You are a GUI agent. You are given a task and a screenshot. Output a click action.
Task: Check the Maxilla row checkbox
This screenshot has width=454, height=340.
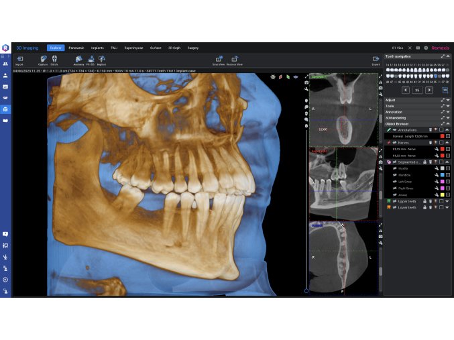[448, 168]
